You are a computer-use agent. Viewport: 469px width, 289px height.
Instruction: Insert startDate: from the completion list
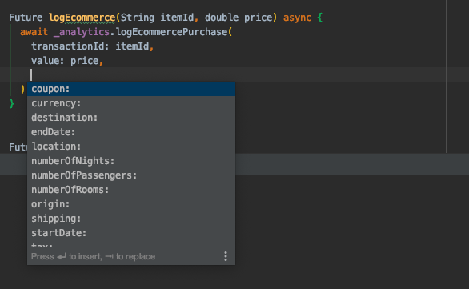131,232
